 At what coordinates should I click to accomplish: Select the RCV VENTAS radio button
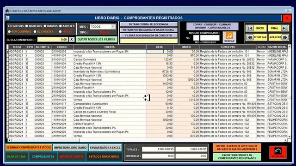pyautogui.click(x=35, y=32)
